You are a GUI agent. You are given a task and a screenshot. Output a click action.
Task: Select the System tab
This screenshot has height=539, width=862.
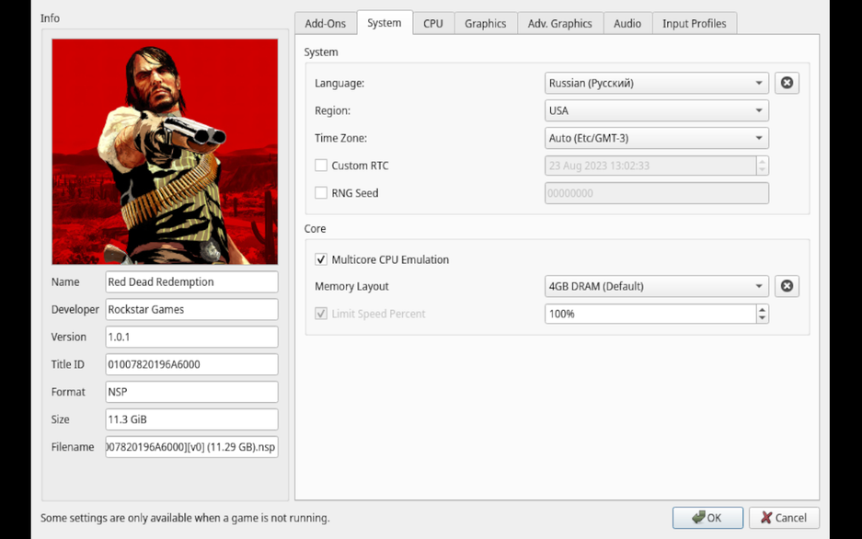pyautogui.click(x=385, y=23)
